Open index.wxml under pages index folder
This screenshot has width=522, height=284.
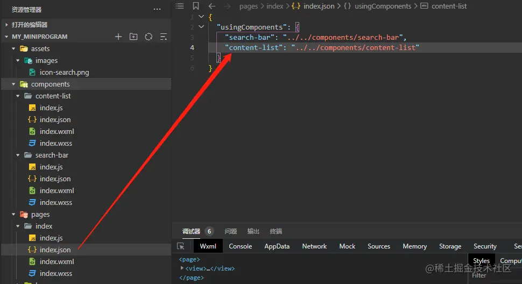click(x=57, y=262)
